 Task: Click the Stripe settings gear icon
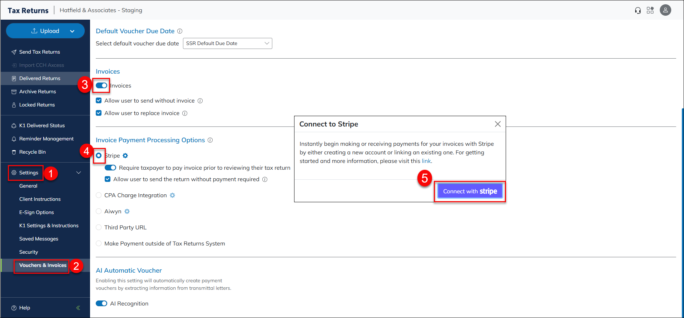125,156
